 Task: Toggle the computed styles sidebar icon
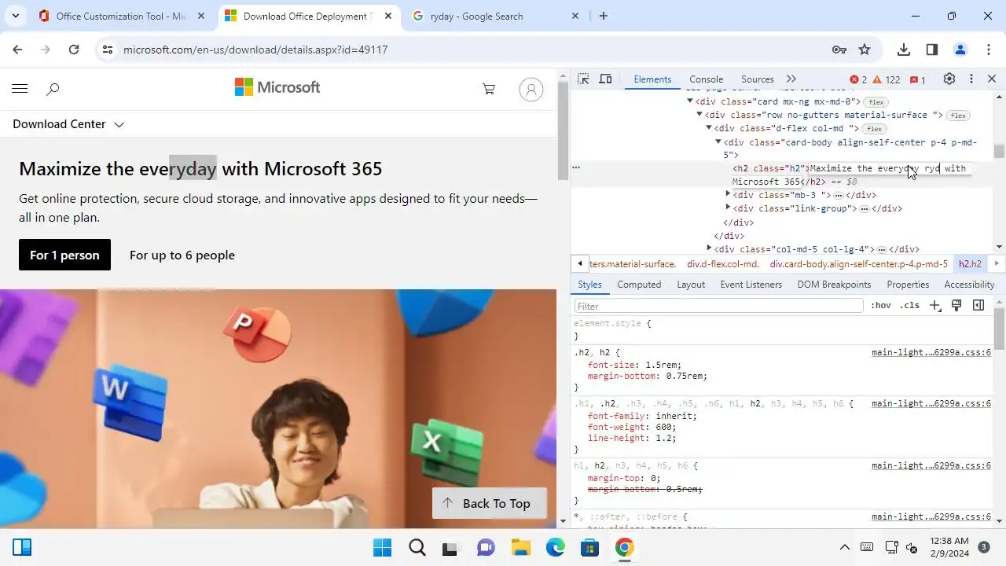[978, 306]
